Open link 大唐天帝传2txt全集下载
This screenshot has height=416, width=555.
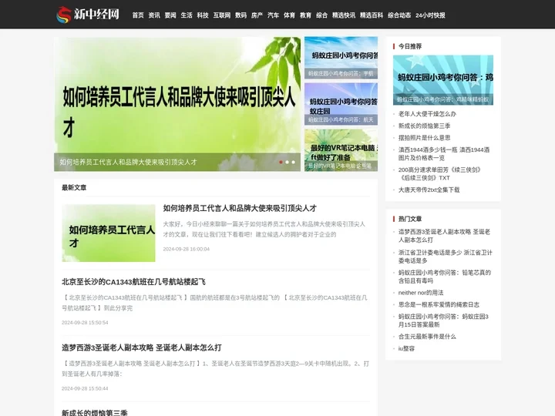[x=429, y=190]
